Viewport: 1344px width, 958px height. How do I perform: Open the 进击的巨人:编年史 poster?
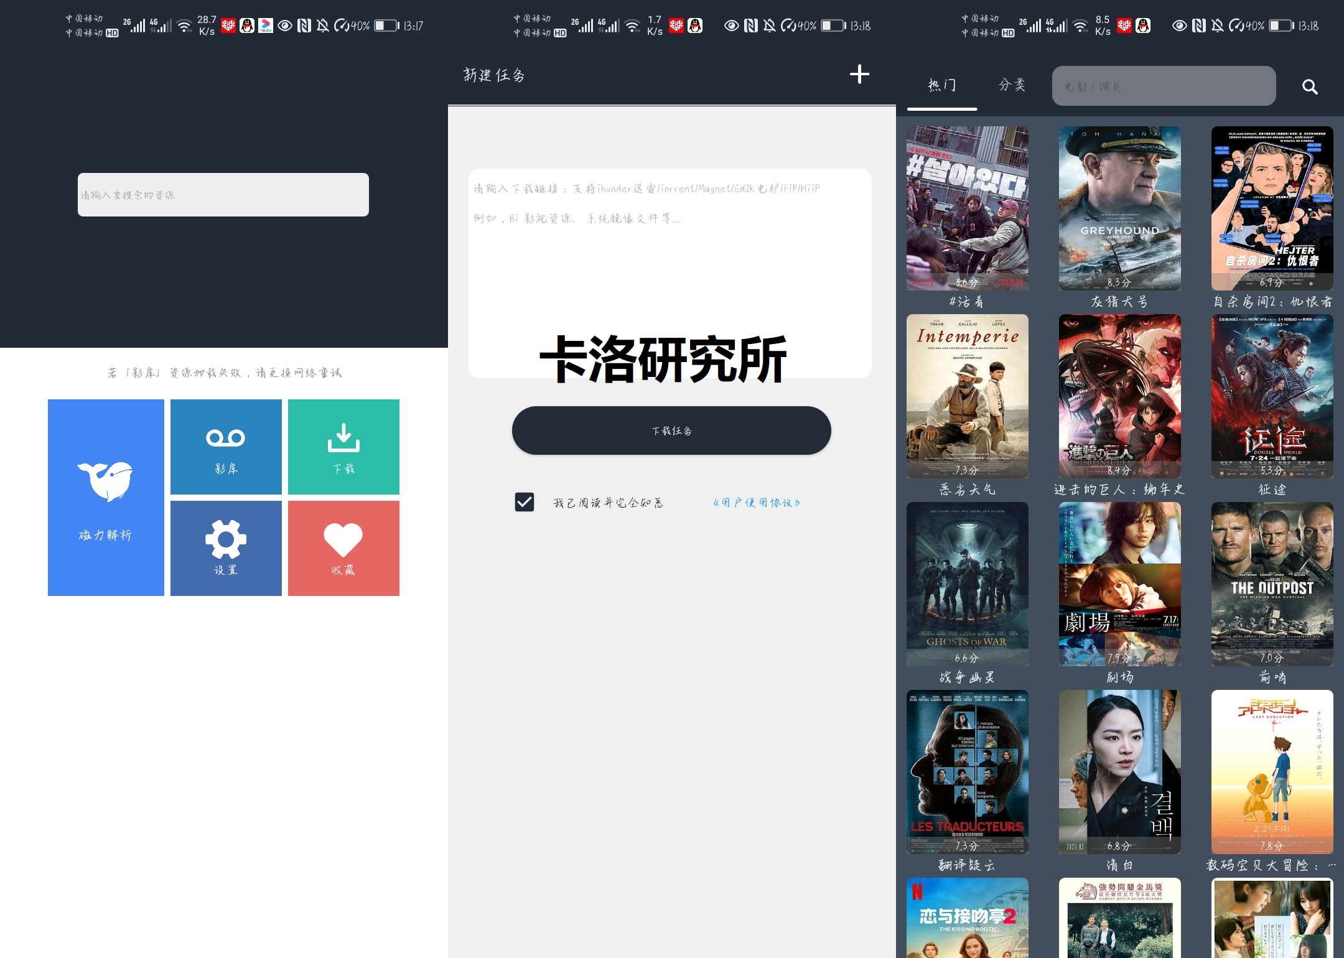click(x=1120, y=396)
